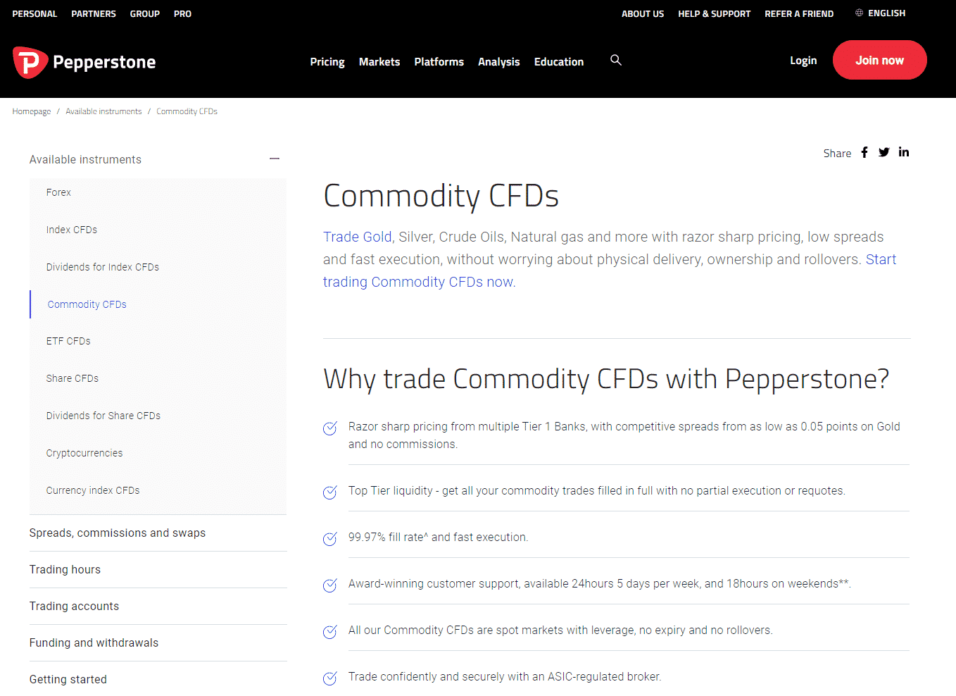This screenshot has width=956, height=696.
Task: Go to Available instruments breadcrumb
Action: [103, 111]
